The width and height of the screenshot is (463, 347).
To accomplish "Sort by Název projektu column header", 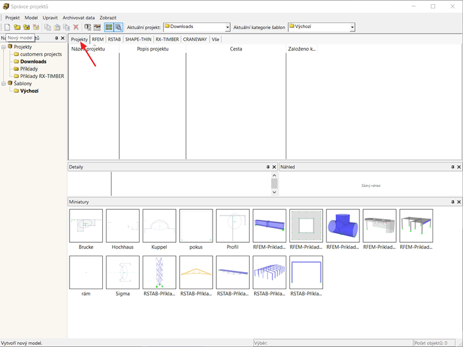I will click(94, 49).
